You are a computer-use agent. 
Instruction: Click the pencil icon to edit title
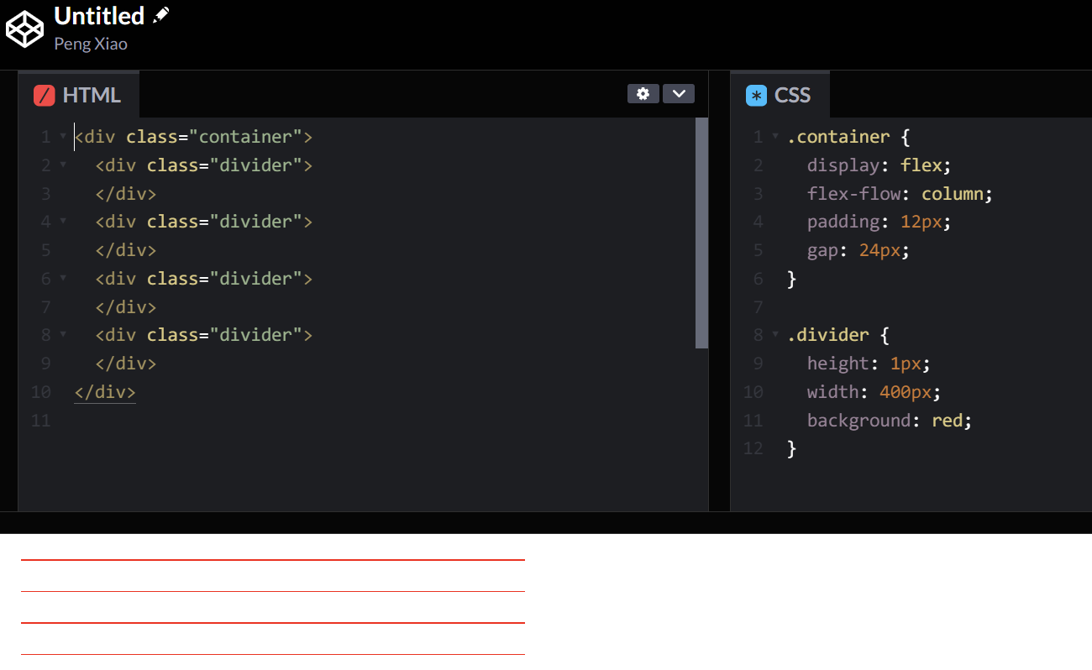tap(161, 15)
